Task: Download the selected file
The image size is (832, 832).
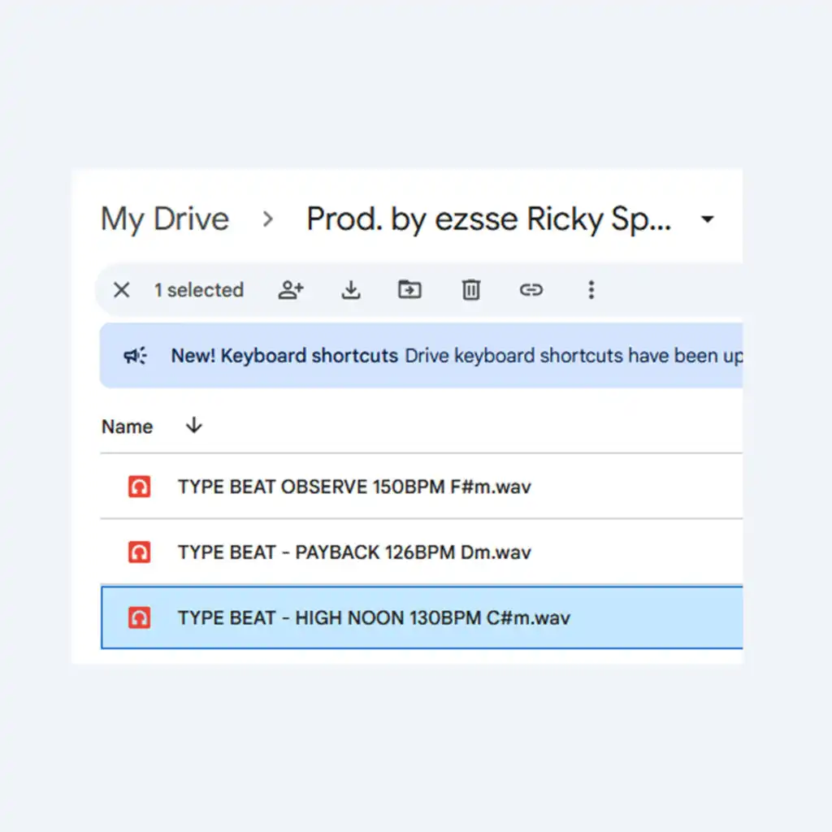Action: pos(351,290)
